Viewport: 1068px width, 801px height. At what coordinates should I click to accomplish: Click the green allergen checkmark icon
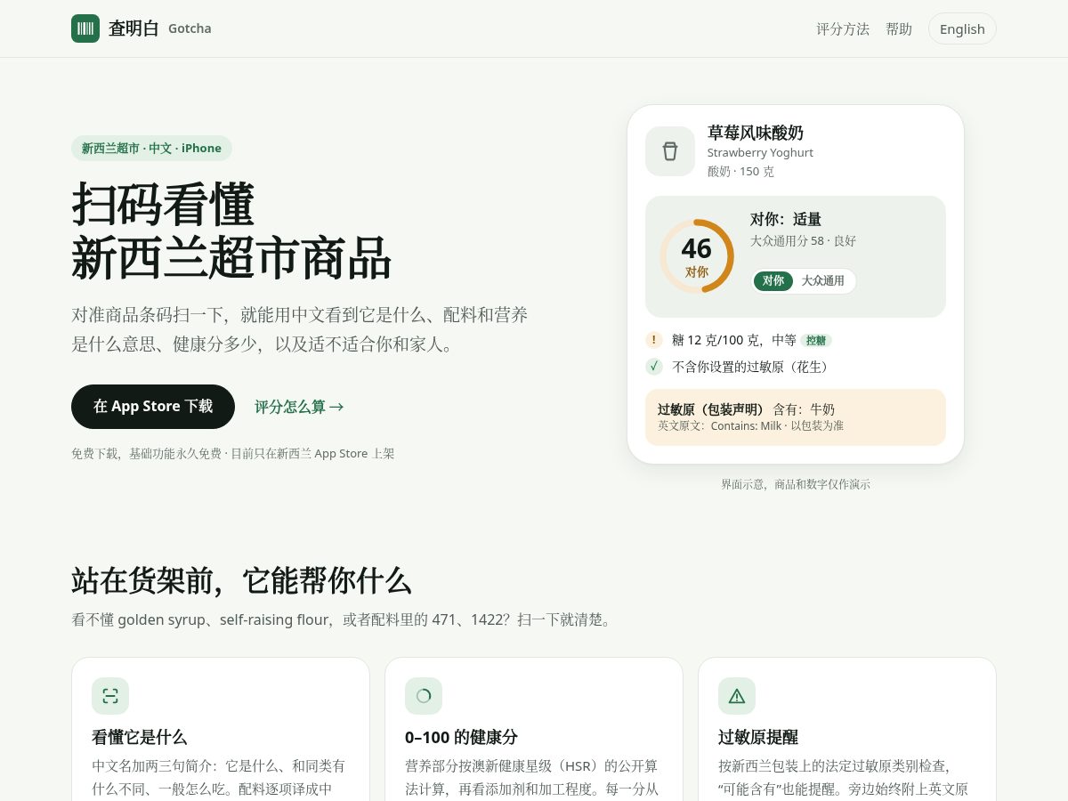pyautogui.click(x=654, y=367)
